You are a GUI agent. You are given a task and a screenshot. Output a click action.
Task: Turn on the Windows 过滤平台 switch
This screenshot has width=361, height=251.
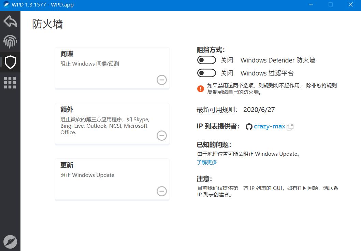(206, 73)
